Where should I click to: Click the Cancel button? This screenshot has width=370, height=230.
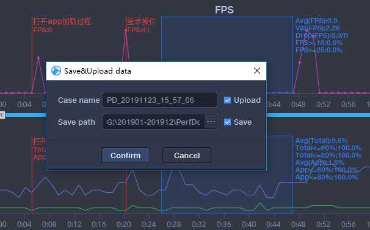tap(187, 155)
